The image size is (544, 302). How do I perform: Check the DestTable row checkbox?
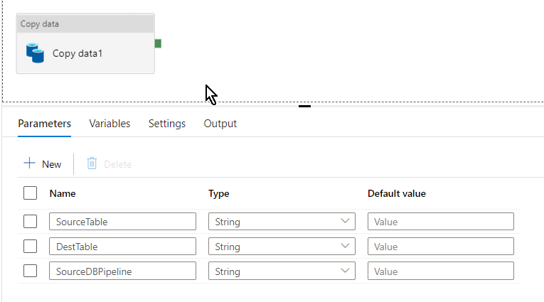(x=30, y=246)
